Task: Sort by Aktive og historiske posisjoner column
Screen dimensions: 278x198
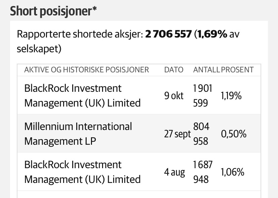Action: click(87, 70)
